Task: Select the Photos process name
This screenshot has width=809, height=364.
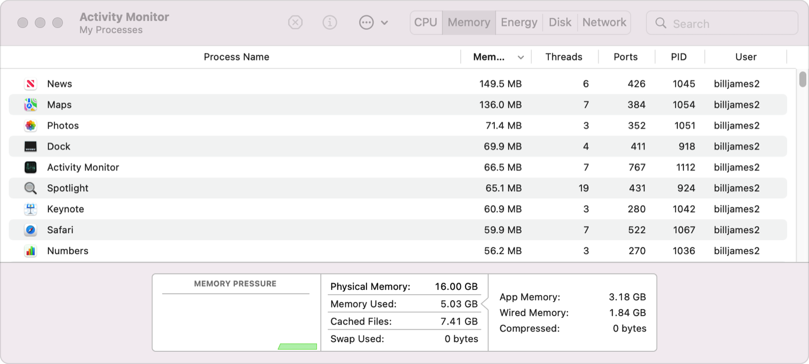Action: (x=63, y=125)
